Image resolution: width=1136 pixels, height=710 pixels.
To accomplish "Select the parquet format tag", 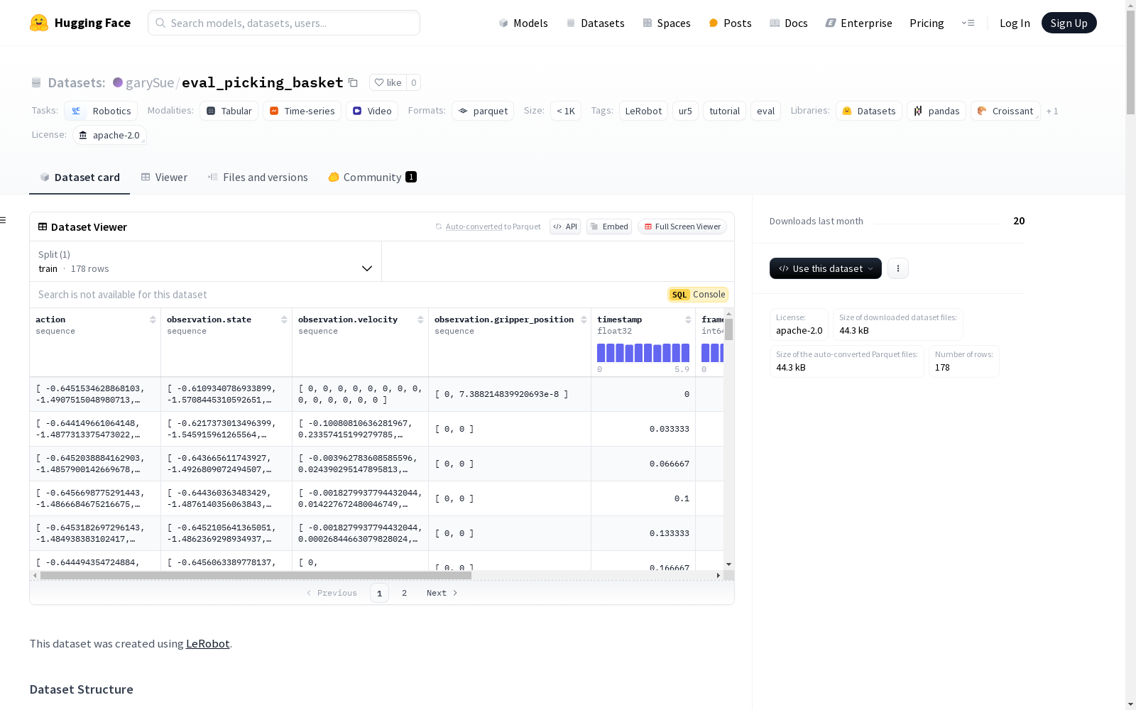I will [x=483, y=111].
